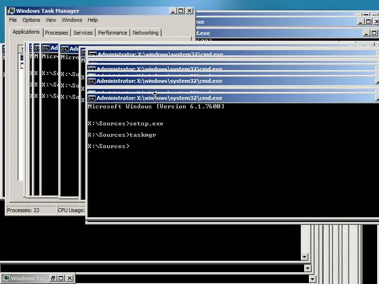Click the cmd icon of the frontmost command window
This screenshot has height=284, width=379.
click(92, 98)
